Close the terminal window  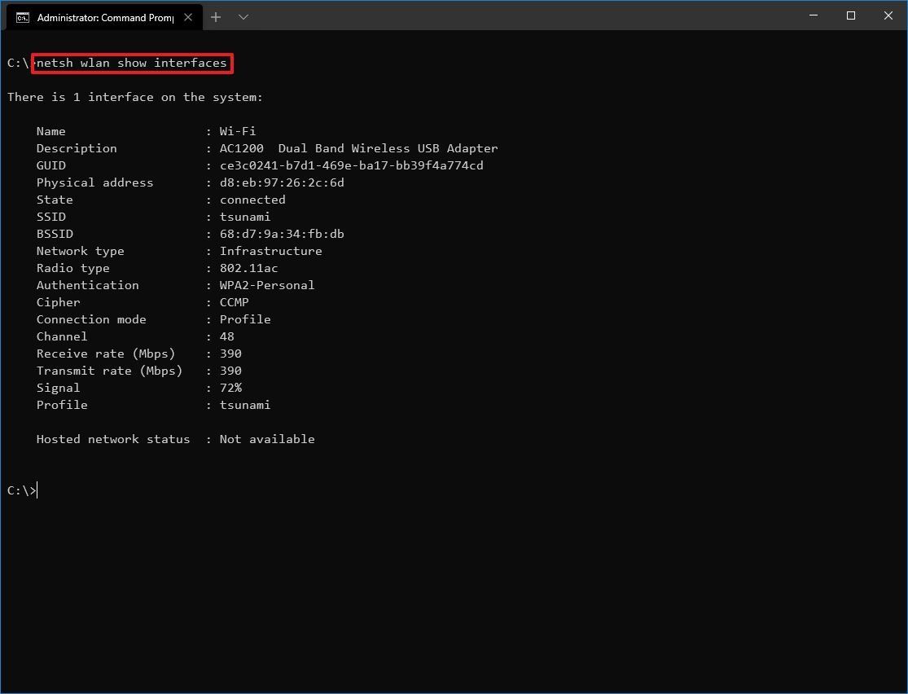[888, 15]
